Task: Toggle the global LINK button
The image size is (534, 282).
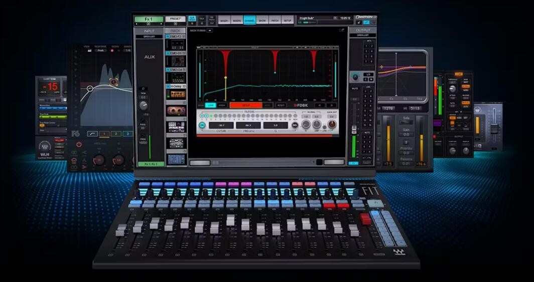Action: point(325,127)
